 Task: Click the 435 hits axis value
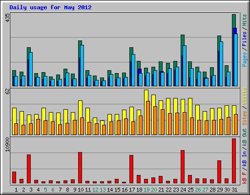pyautogui.click(x=7, y=18)
